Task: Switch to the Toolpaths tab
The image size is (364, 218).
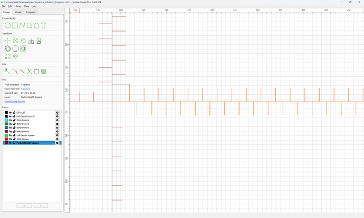Action: (31, 12)
